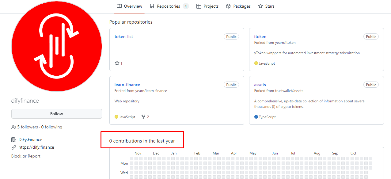
Task: Open the Stars tab
Action: pyautogui.click(x=266, y=6)
